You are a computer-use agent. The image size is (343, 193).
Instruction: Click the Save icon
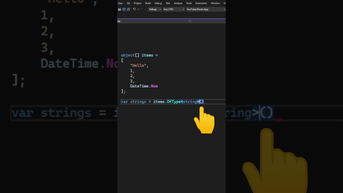click(x=124, y=9)
